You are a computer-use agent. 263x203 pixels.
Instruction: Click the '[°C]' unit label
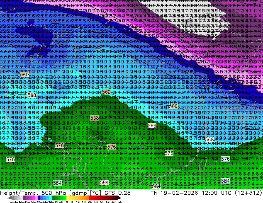click(x=96, y=193)
